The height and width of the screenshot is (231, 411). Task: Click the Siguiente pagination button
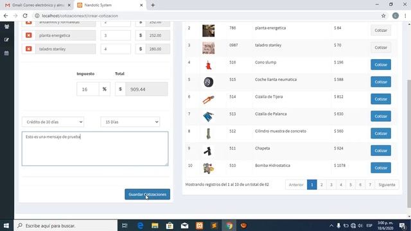387,185
